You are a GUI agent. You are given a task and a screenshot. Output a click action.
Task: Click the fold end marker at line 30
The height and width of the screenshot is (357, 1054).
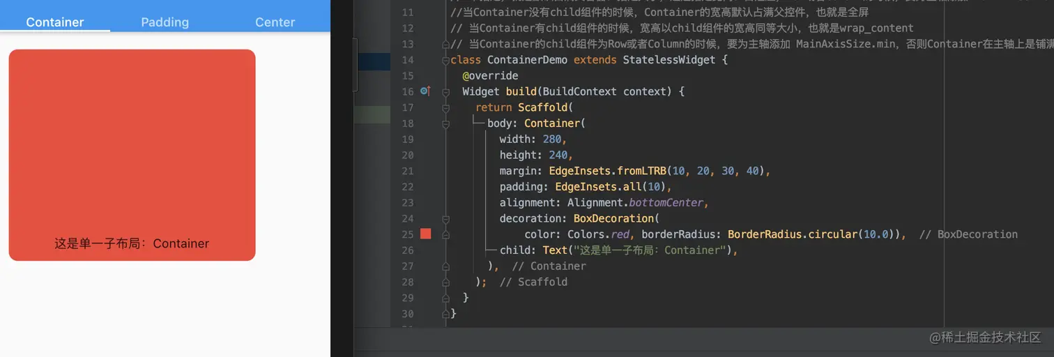pos(446,313)
